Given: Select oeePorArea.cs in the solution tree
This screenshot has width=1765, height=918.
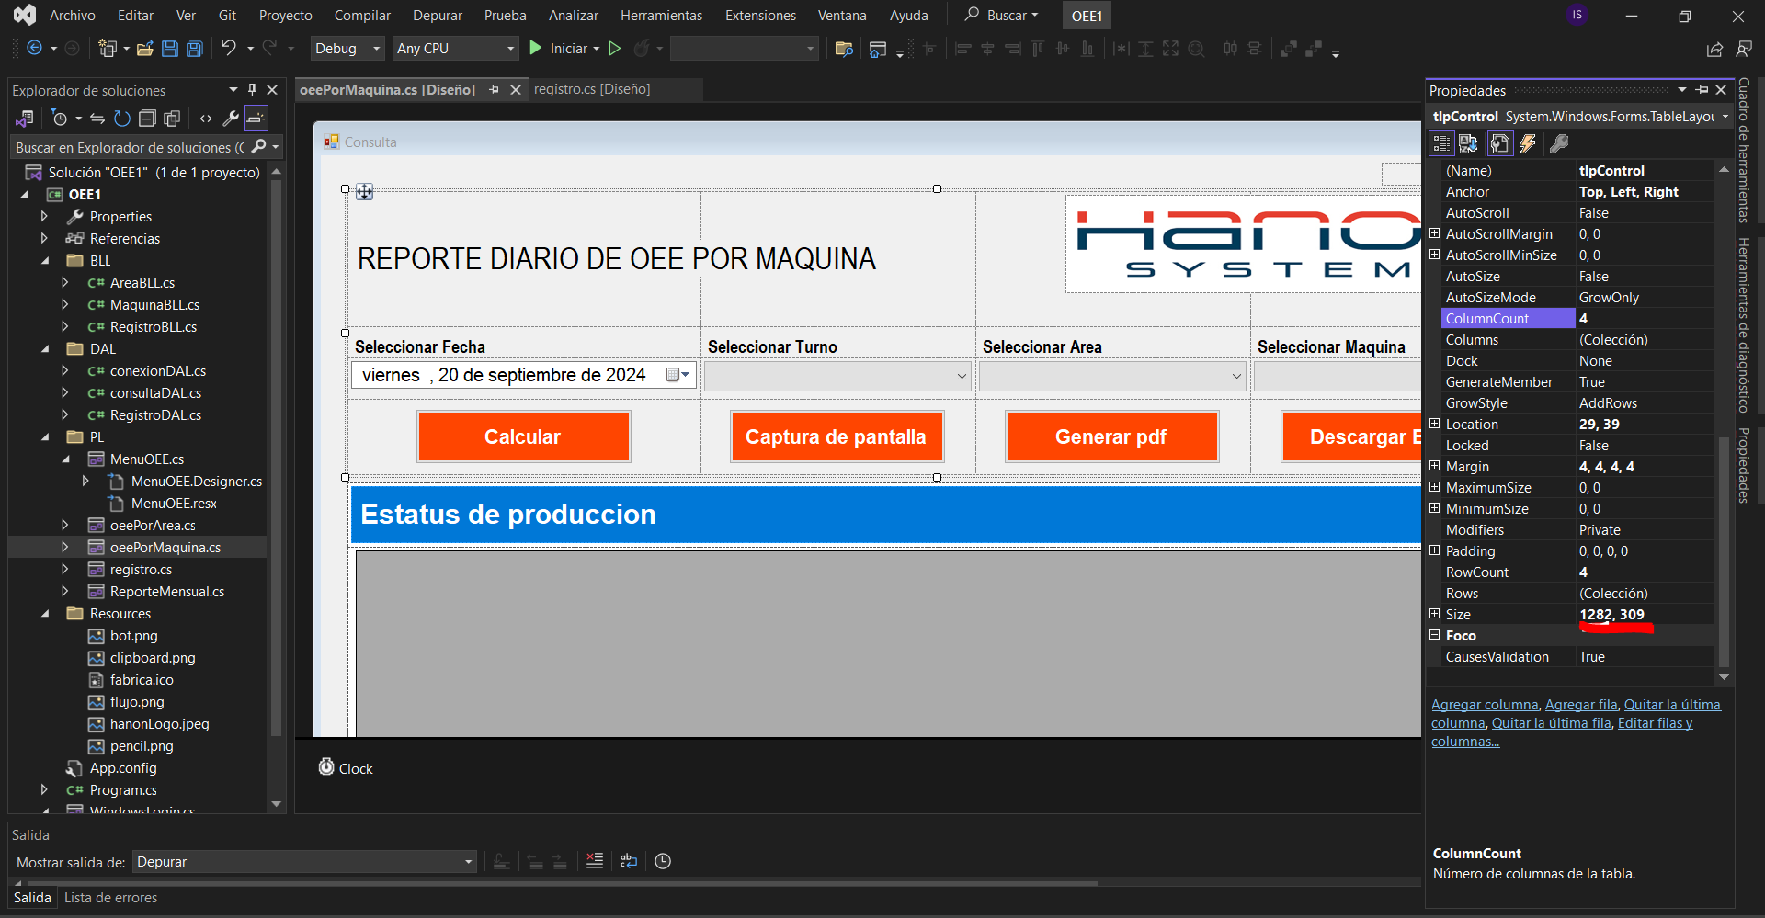Looking at the screenshot, I should pos(153,526).
